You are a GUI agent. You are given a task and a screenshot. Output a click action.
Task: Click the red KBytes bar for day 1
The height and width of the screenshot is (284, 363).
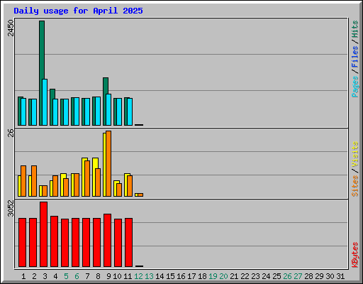point(22,243)
